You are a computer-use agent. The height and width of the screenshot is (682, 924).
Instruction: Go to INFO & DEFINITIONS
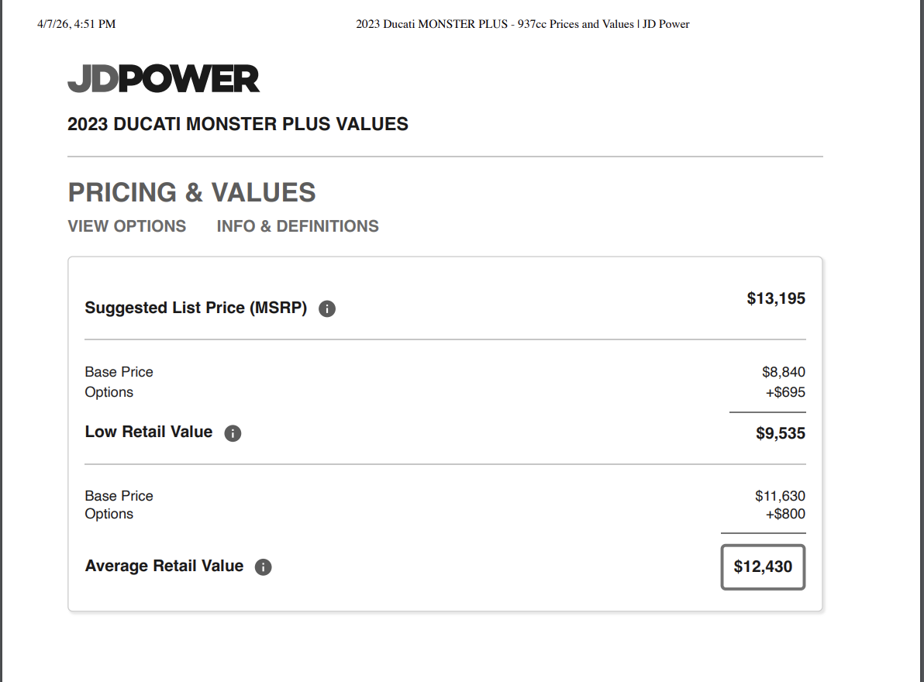pyautogui.click(x=298, y=226)
